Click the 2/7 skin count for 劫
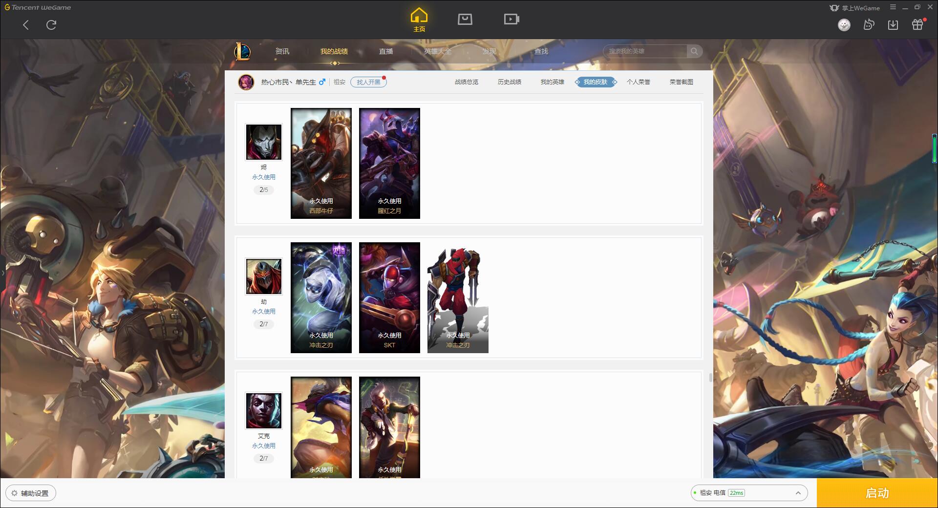This screenshot has height=508, width=938. point(264,324)
